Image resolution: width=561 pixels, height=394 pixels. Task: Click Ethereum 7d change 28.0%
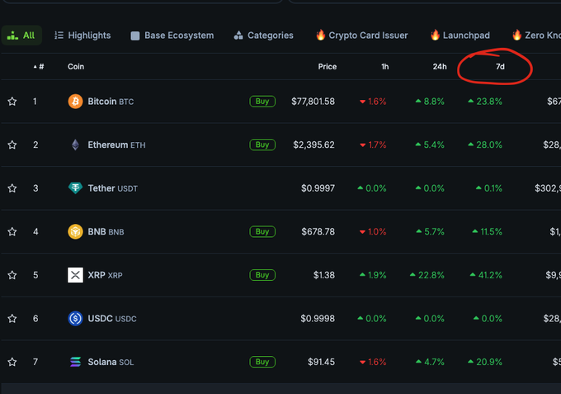pyautogui.click(x=485, y=145)
